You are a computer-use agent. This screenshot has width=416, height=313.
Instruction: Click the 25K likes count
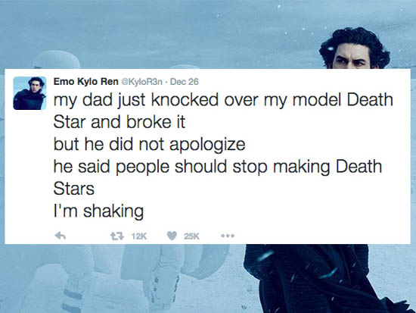[x=191, y=236]
